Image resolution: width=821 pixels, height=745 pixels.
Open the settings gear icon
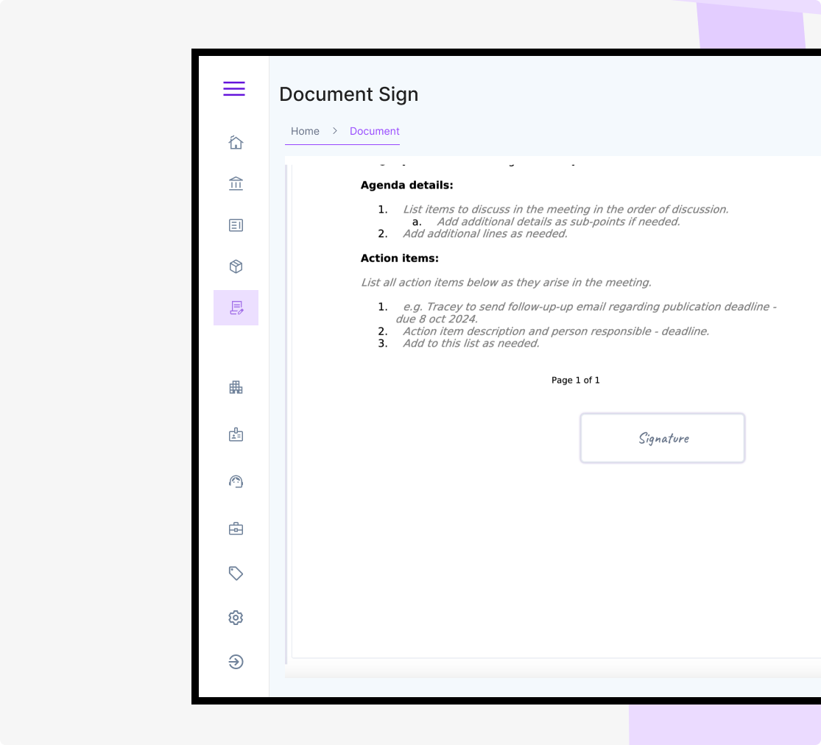236,617
